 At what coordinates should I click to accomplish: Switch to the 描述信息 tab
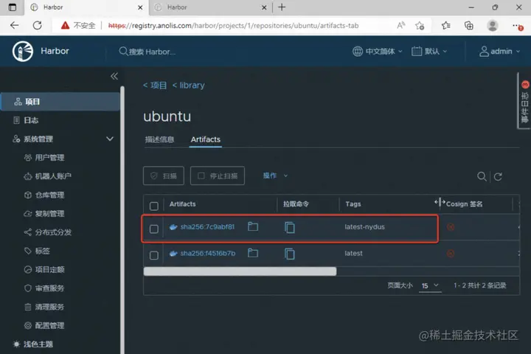(x=159, y=139)
